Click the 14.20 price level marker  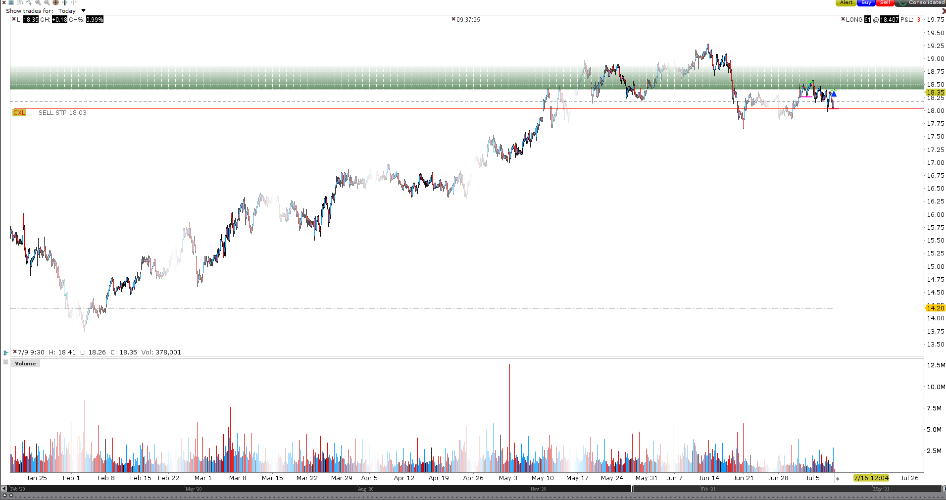(x=935, y=308)
